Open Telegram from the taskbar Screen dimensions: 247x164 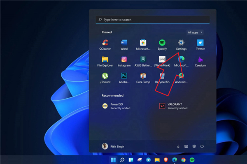[148, 160]
